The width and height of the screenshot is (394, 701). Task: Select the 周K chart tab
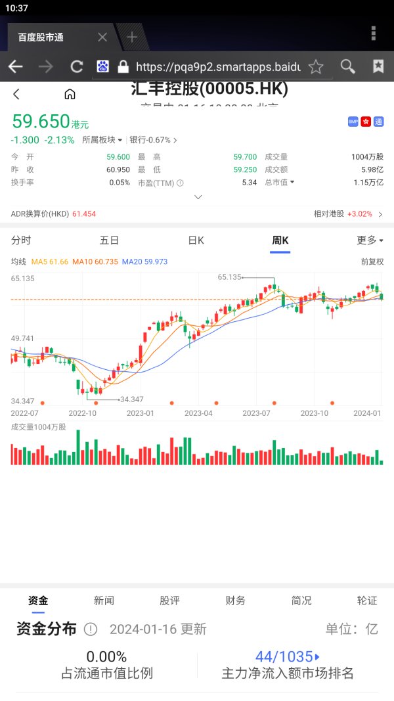[280, 240]
